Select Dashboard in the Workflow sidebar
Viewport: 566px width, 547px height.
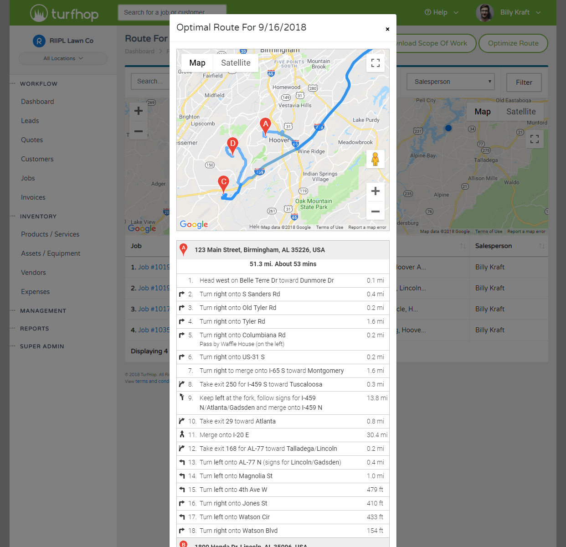(x=37, y=101)
